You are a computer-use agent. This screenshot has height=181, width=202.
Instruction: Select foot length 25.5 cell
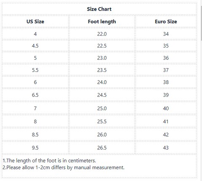tap(102, 121)
